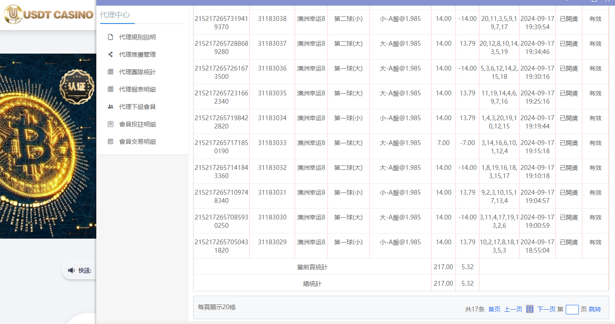The width and height of the screenshot is (615, 324).
Task: Click the USDT Casino logo
Action: point(48,15)
